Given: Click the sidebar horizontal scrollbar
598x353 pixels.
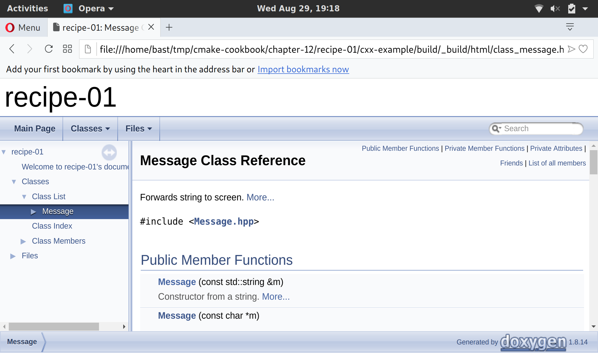Looking at the screenshot, I should 54,327.
